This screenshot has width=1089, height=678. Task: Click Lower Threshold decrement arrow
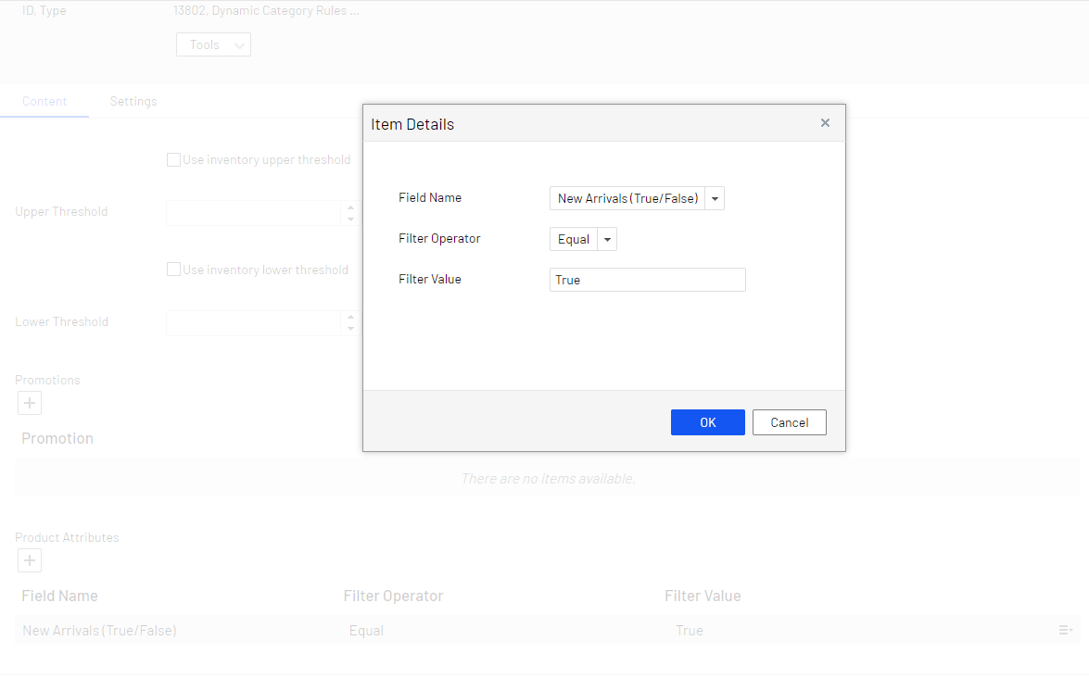coord(350,329)
